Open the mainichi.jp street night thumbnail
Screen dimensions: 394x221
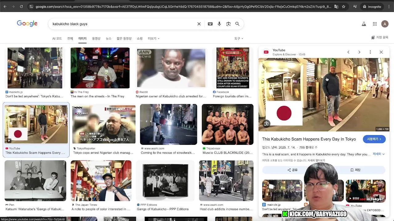click(35, 68)
